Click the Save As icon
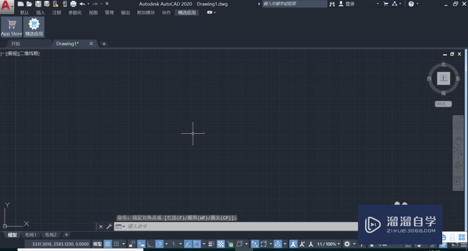Viewport: 468px width, 251px height. coord(47,4)
